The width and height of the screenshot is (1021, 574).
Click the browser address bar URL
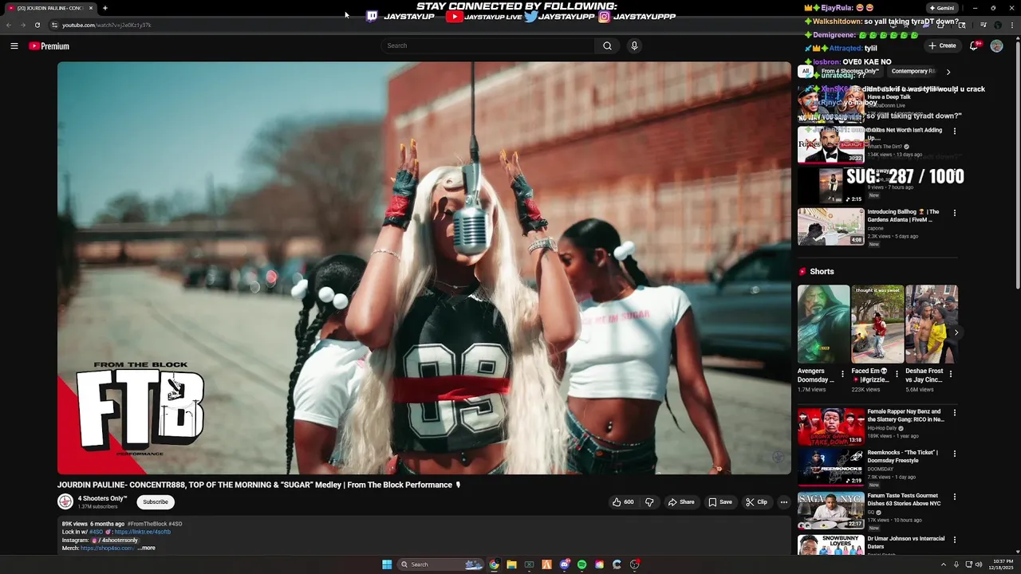pyautogui.click(x=107, y=25)
